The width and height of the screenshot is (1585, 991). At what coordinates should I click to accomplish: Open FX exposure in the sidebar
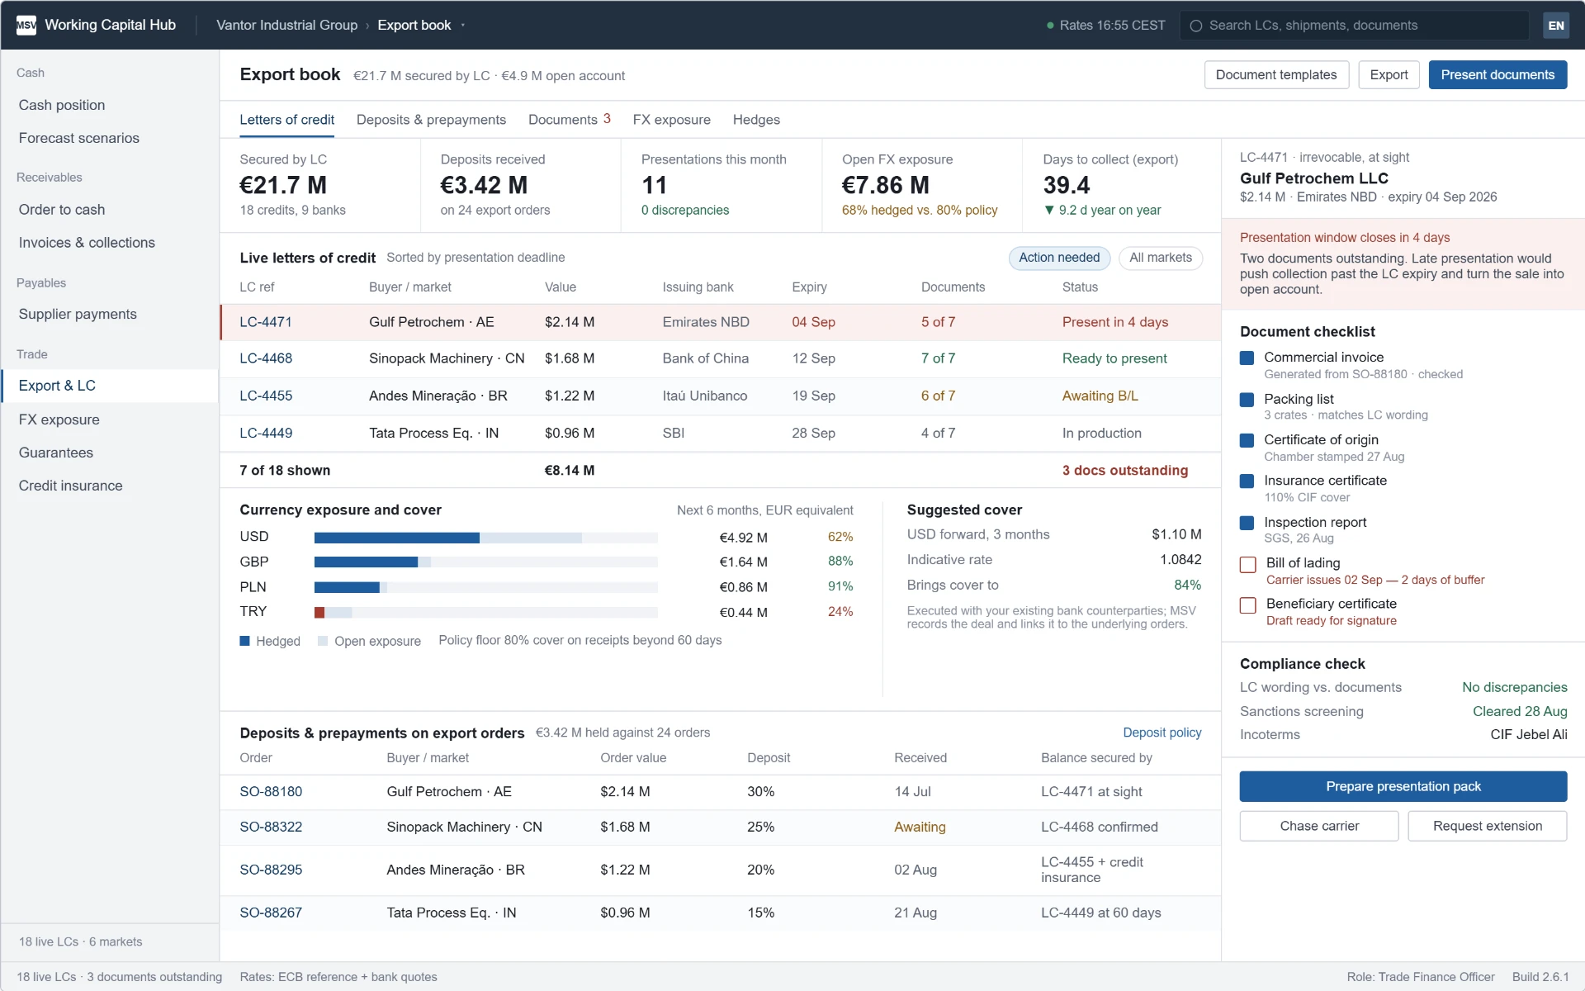click(x=110, y=420)
